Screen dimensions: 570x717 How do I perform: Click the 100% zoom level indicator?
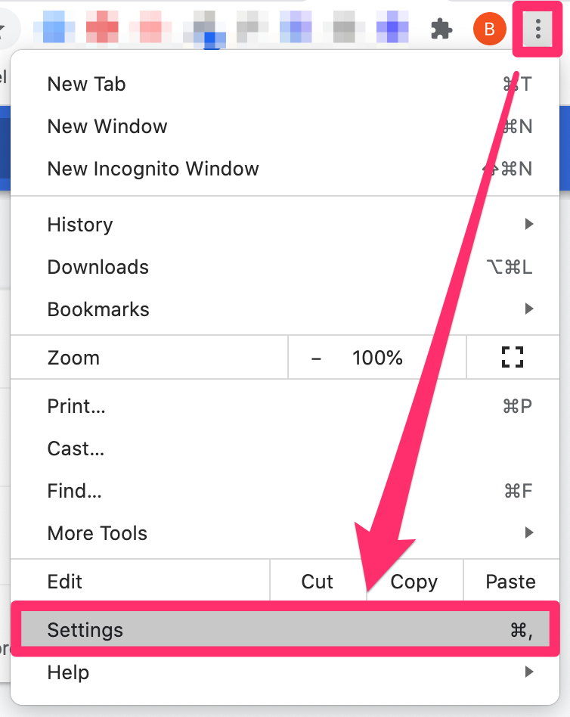pos(376,357)
